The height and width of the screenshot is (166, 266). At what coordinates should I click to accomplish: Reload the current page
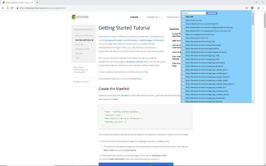pyautogui.click(x=13, y=7)
